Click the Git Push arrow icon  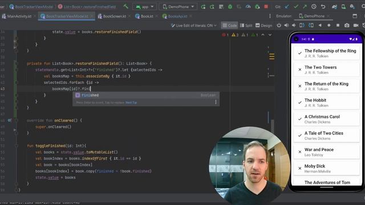[305, 7]
